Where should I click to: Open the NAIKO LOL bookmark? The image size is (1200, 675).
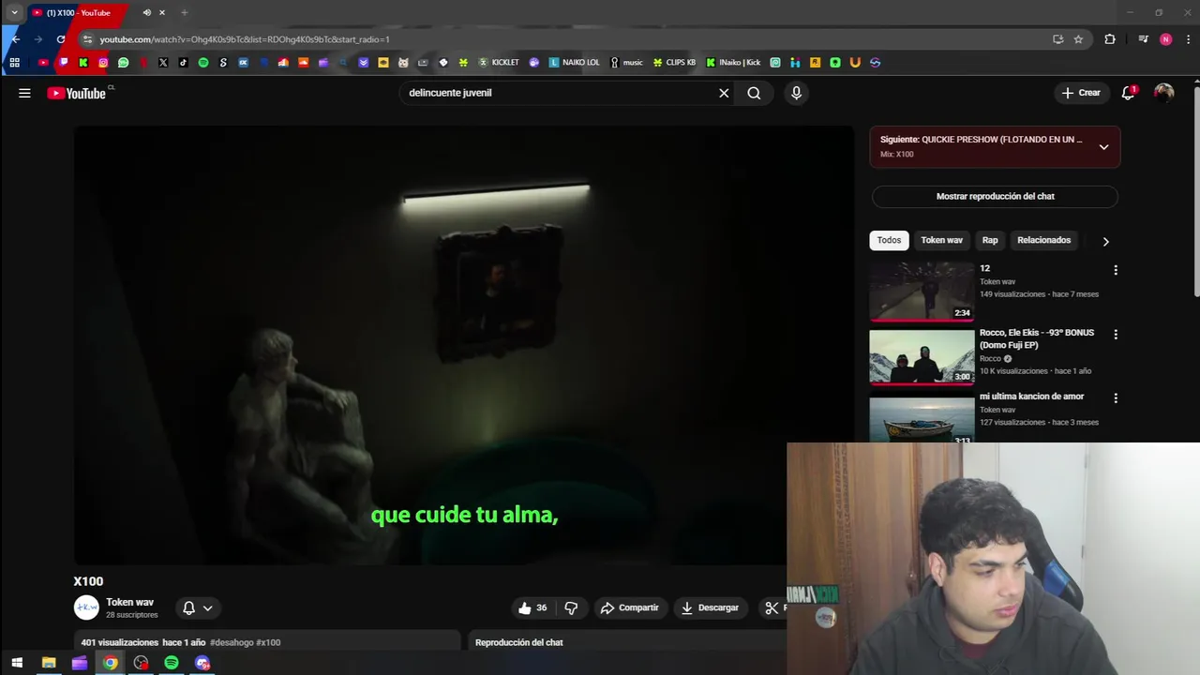coord(574,63)
